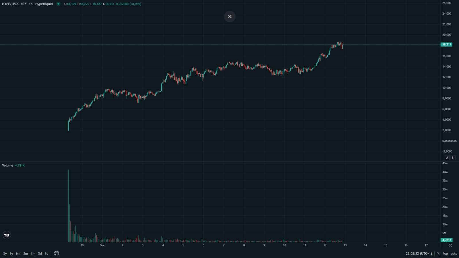Toggle the single-letter A scale button
This screenshot has width=459, height=258.
pos(447,158)
